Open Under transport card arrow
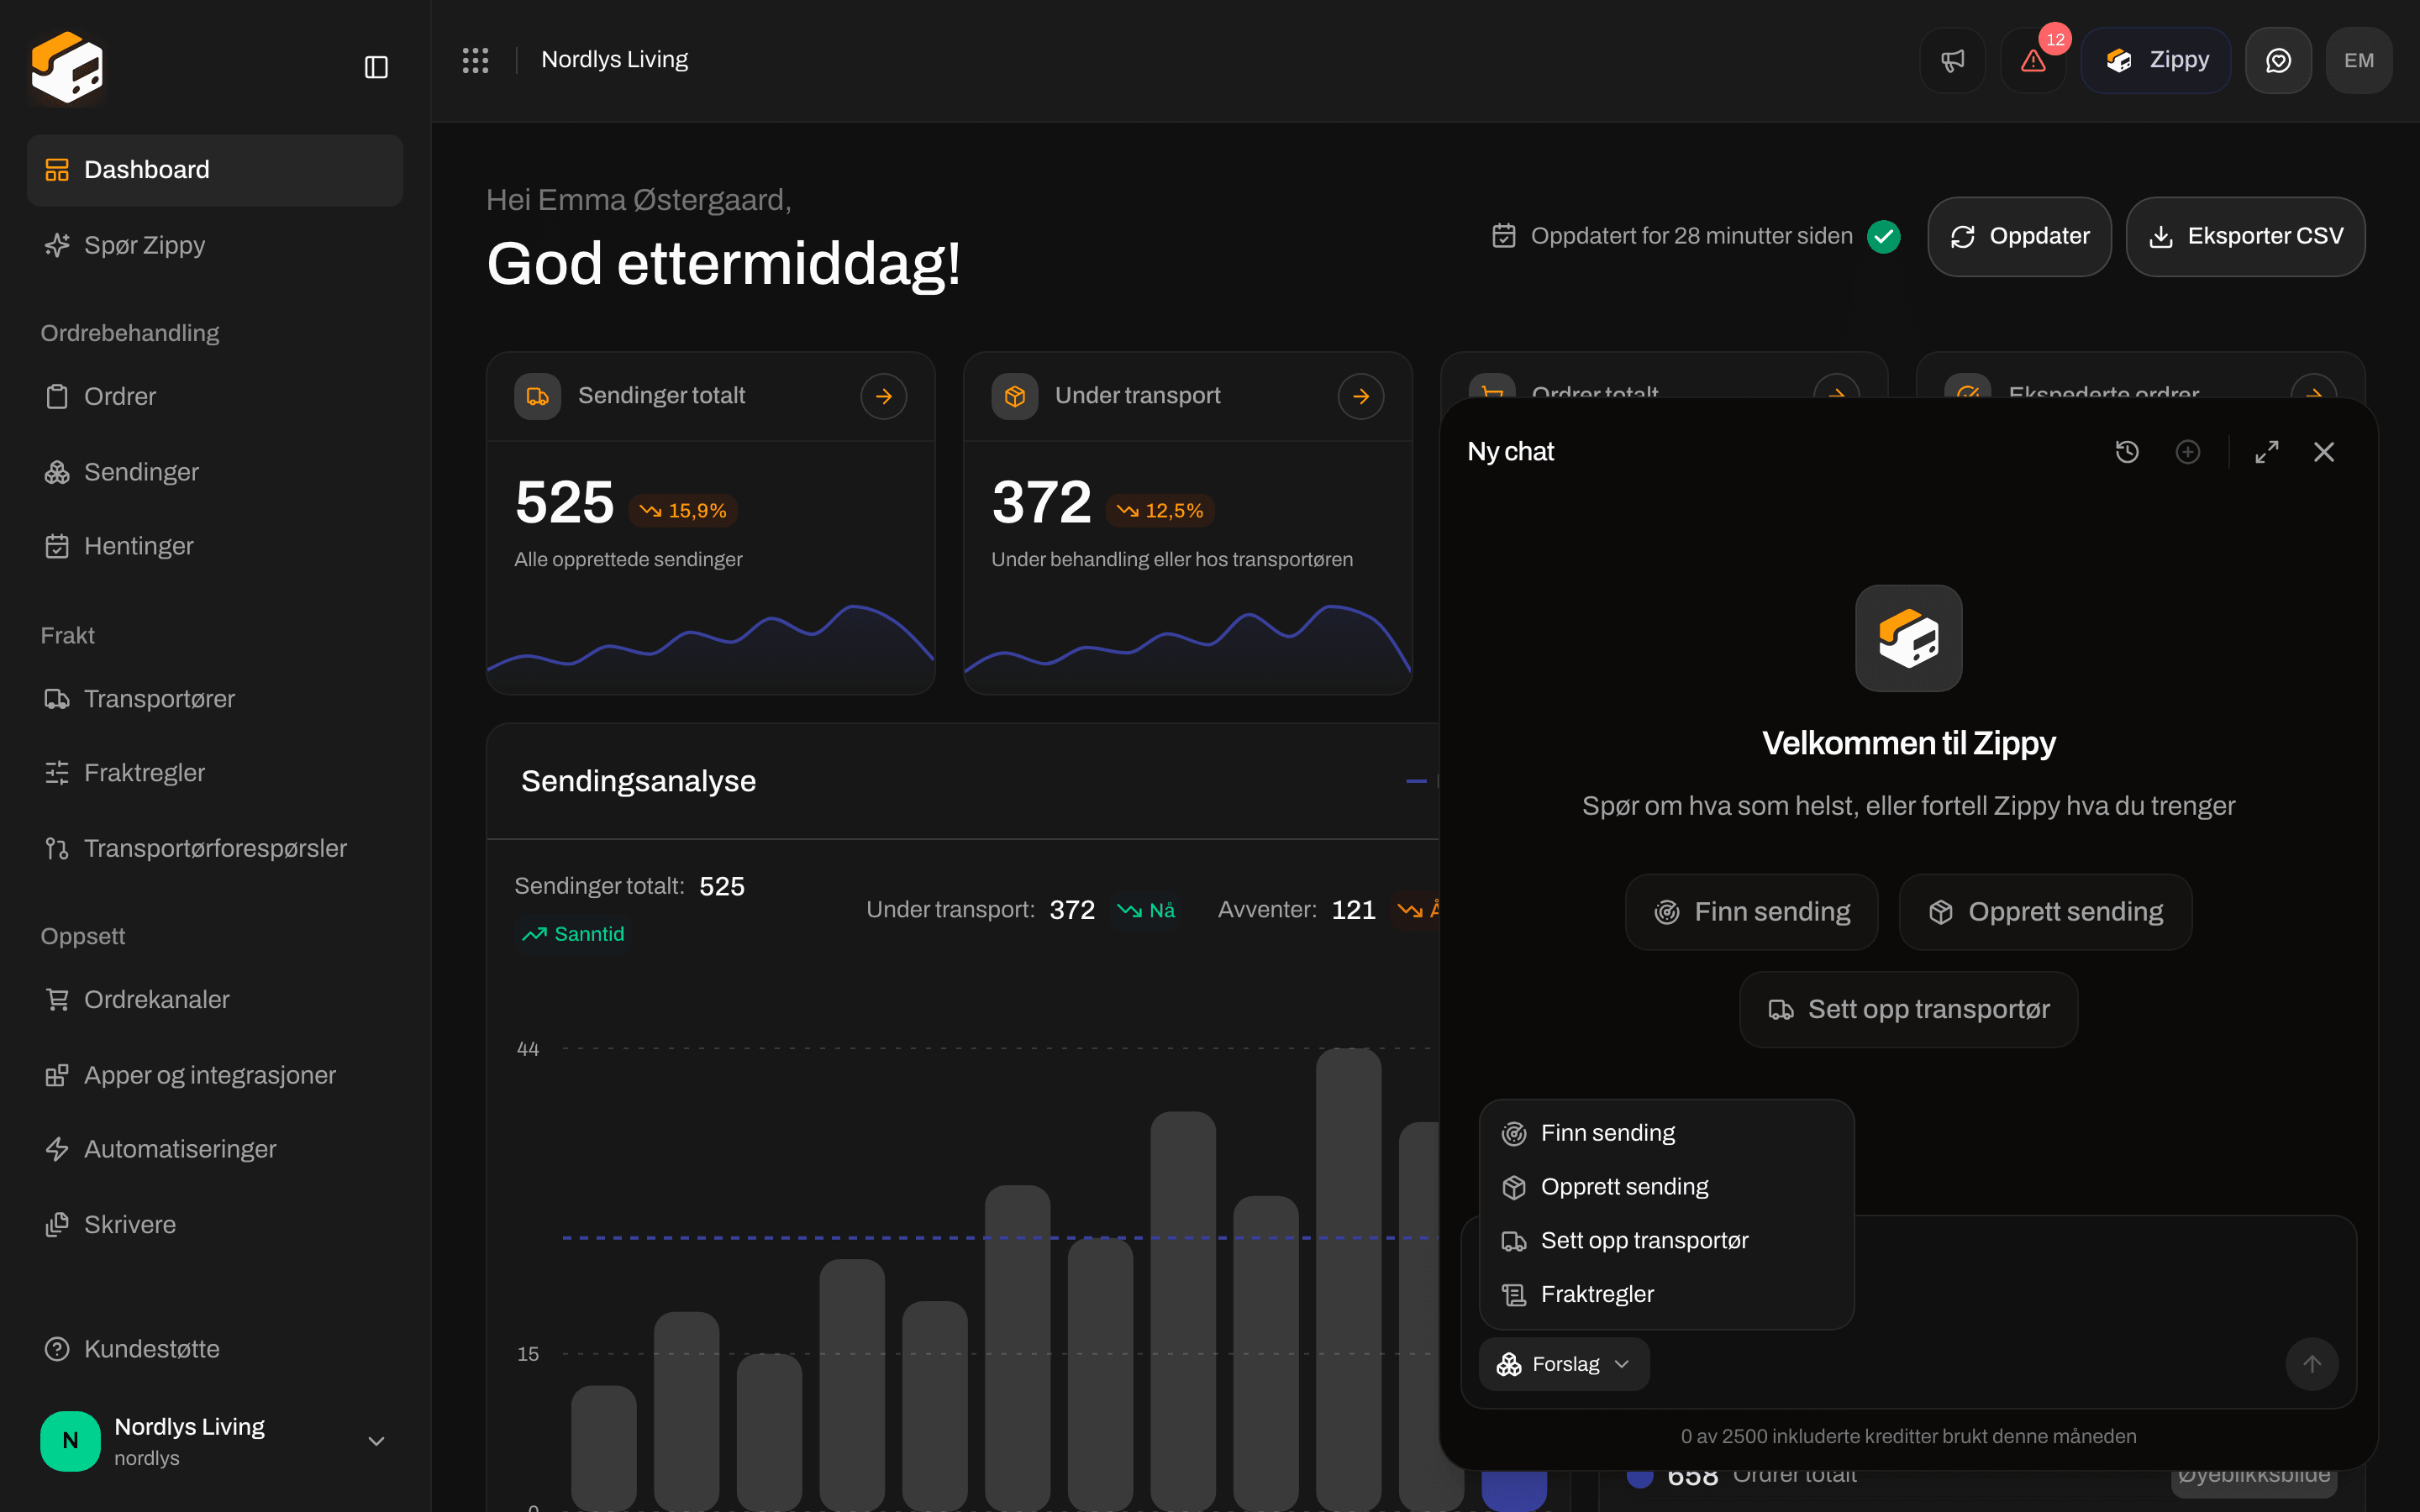The image size is (2420, 1512). 1361,396
